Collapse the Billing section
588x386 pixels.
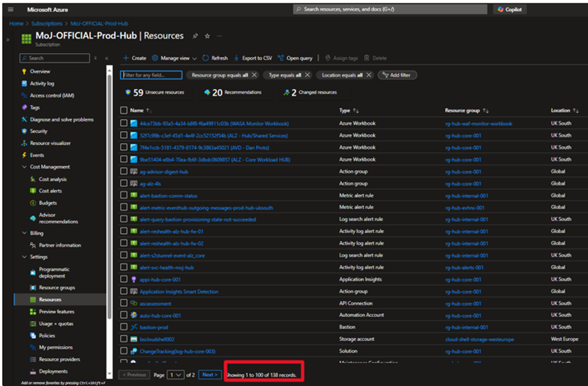[x=24, y=233]
